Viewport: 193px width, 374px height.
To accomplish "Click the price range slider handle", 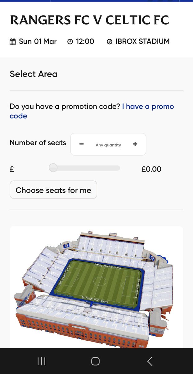I will (53, 168).
